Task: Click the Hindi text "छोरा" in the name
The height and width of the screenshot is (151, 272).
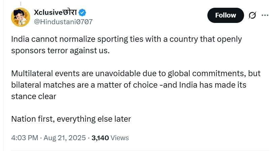Action: tap(69, 13)
